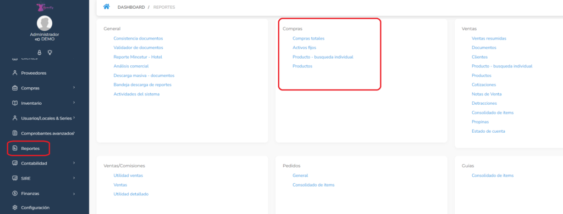Image resolution: width=563 pixels, height=214 pixels.
Task: Open Cotizaciones report
Action: click(x=484, y=85)
